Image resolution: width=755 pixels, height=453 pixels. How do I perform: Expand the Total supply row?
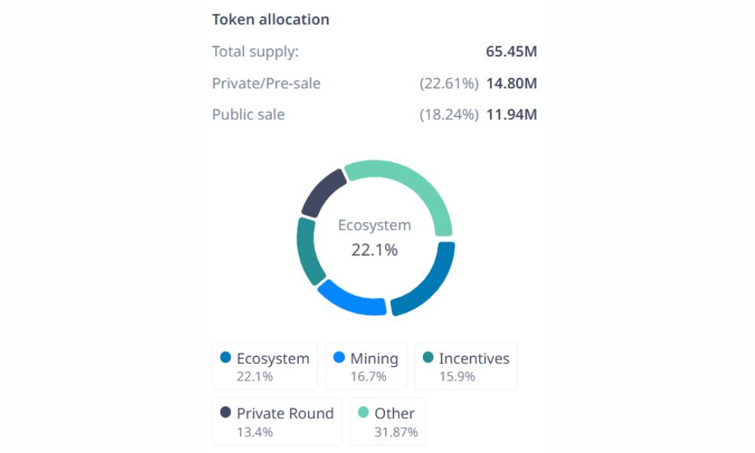point(254,51)
